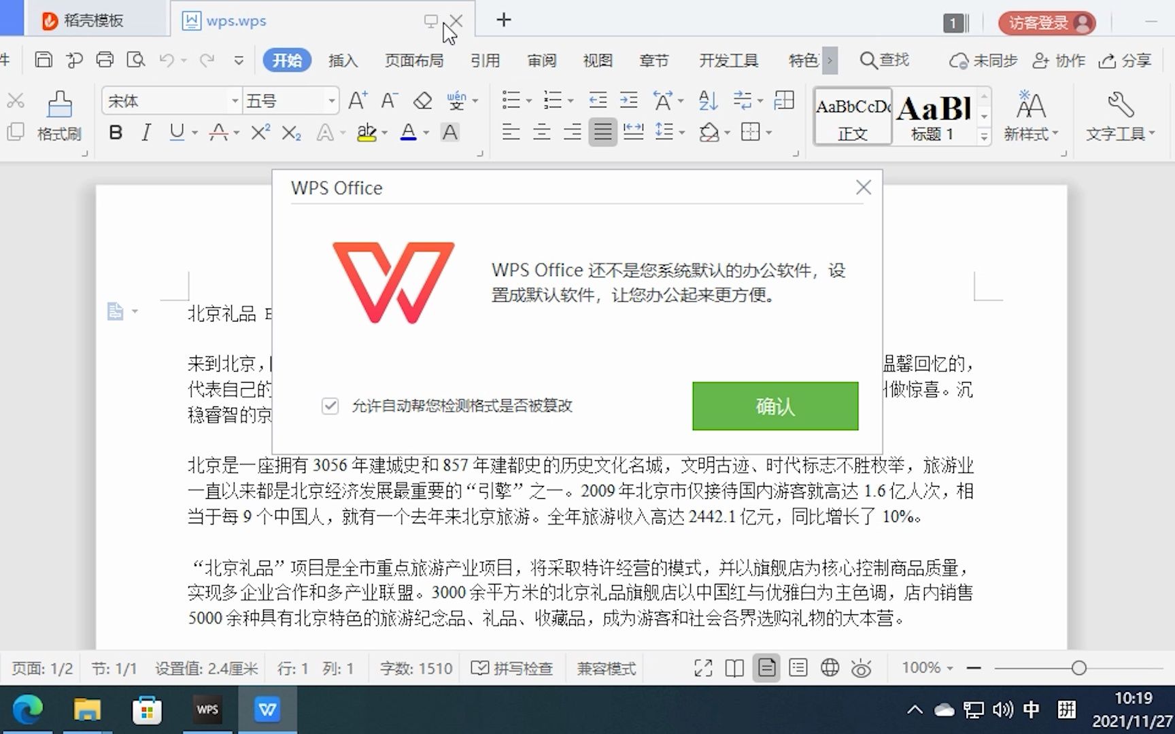This screenshot has height=734, width=1175.
Task: Toggle 拼写检查 in status bar
Action: point(512,668)
